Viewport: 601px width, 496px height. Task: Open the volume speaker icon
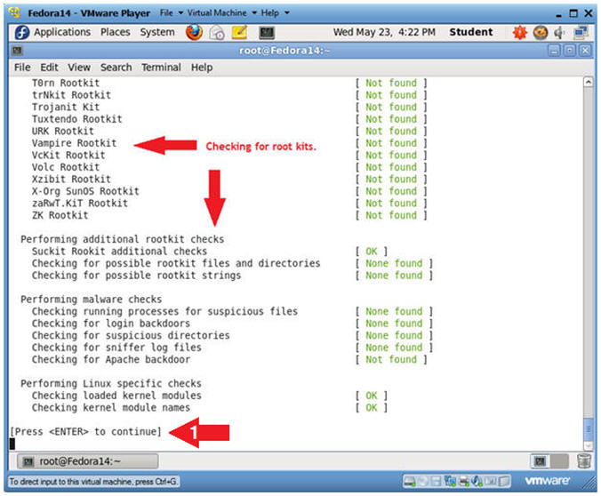559,33
